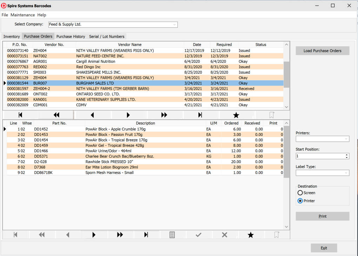Select the BURGHAM SALES LTD row
Image resolution: width=358 pixels, height=256 pixels.
(x=145, y=83)
